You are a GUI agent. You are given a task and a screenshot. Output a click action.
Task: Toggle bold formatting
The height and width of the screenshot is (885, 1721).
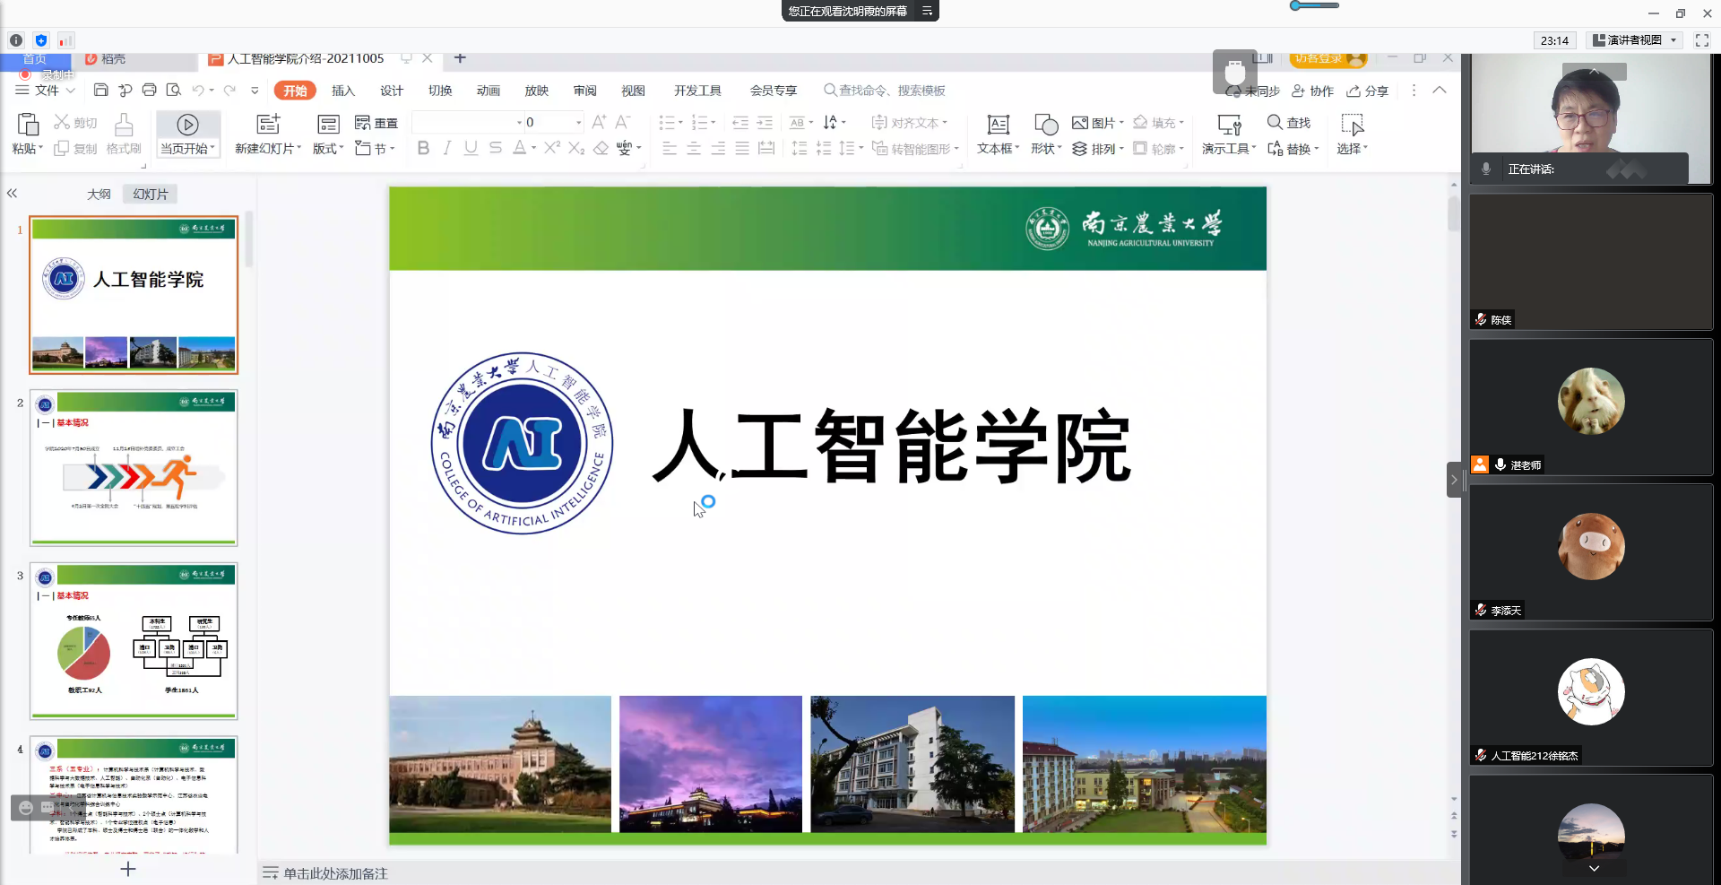(x=423, y=149)
